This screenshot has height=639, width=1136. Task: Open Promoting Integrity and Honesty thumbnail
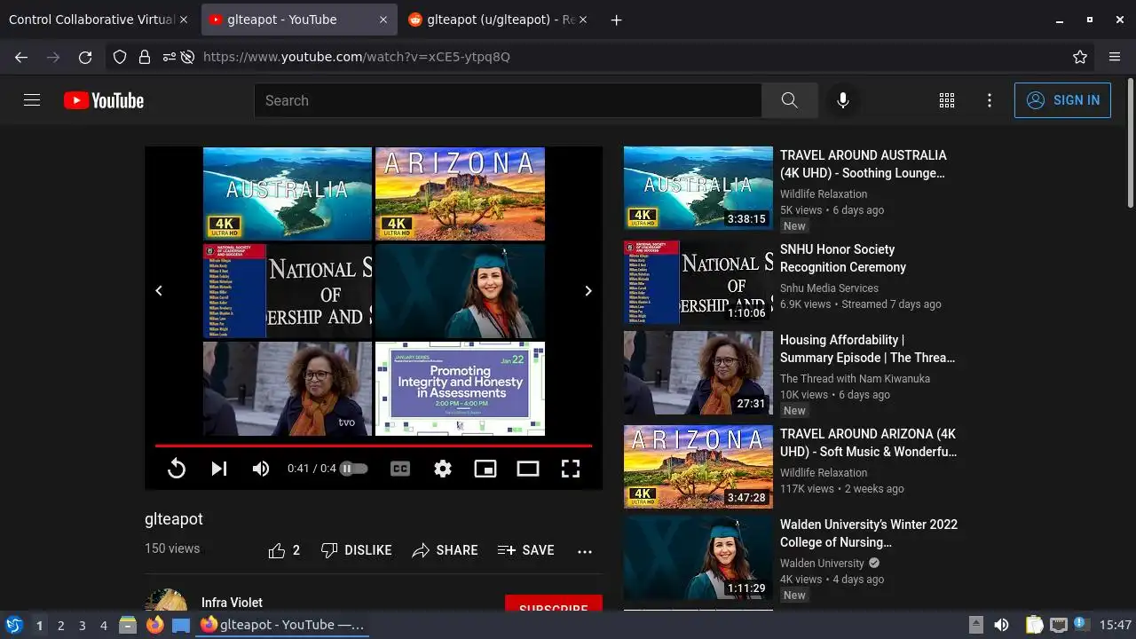460,389
